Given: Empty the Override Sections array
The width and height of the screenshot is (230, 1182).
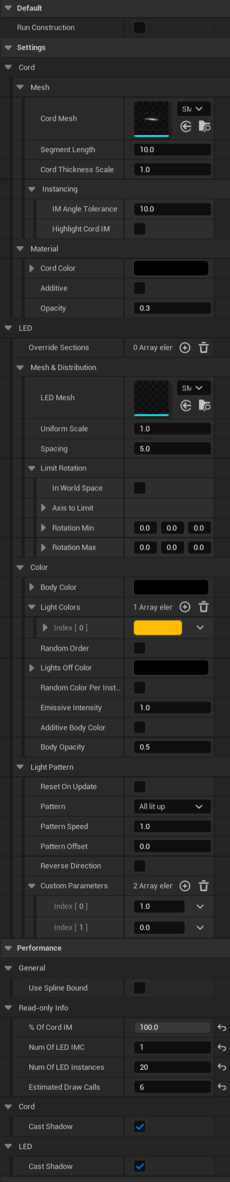Looking at the screenshot, I should pos(204,348).
